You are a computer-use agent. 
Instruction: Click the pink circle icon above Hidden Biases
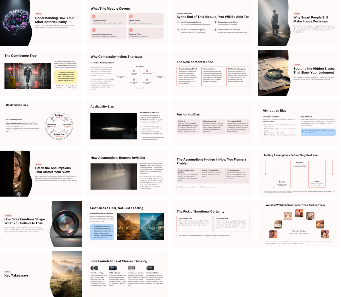point(131,16)
